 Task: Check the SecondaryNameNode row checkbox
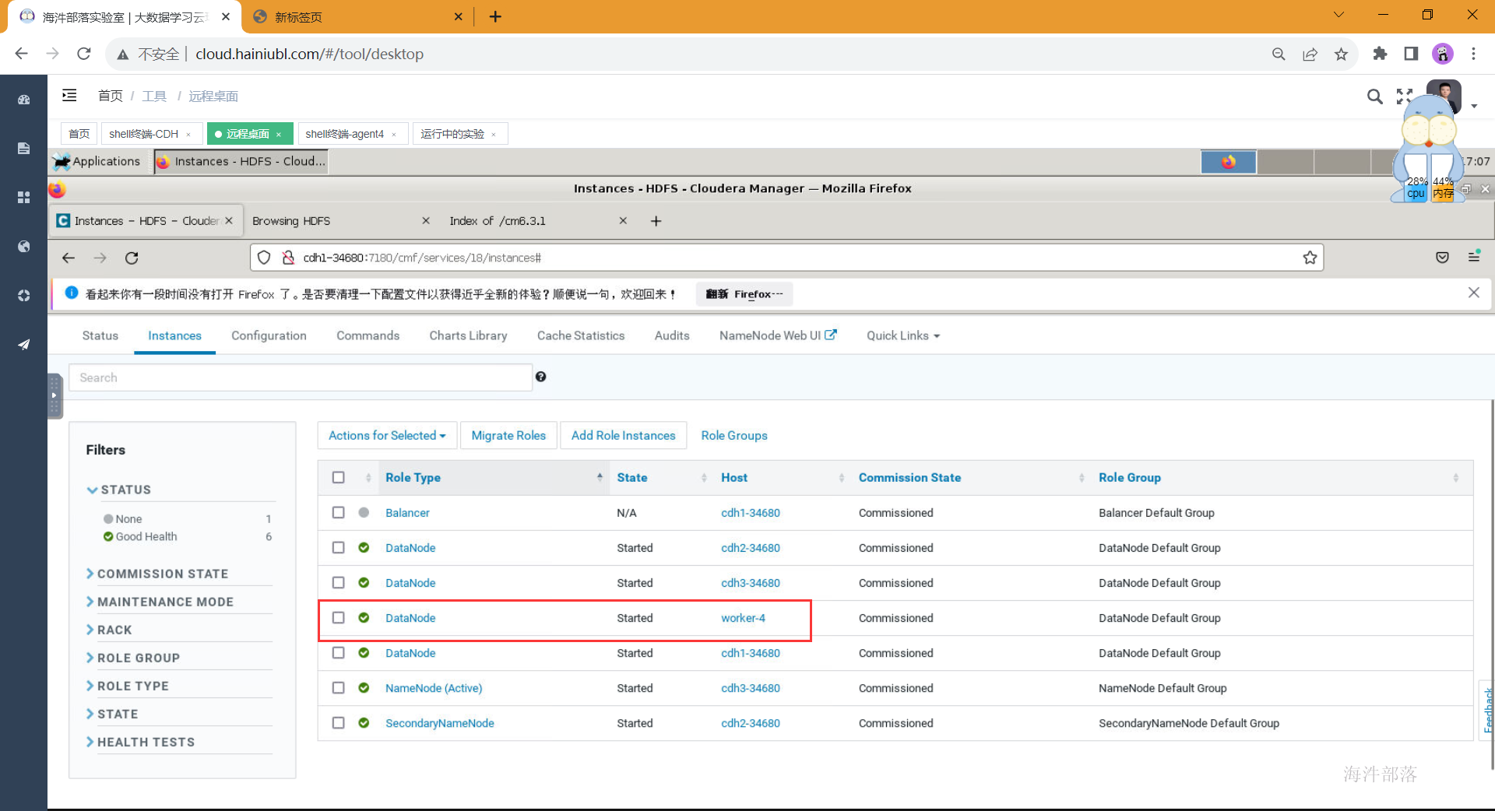[338, 722]
